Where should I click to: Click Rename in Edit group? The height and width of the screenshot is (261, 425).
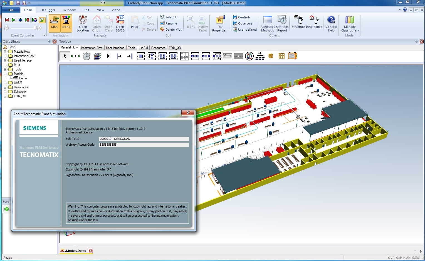pos(169,23)
